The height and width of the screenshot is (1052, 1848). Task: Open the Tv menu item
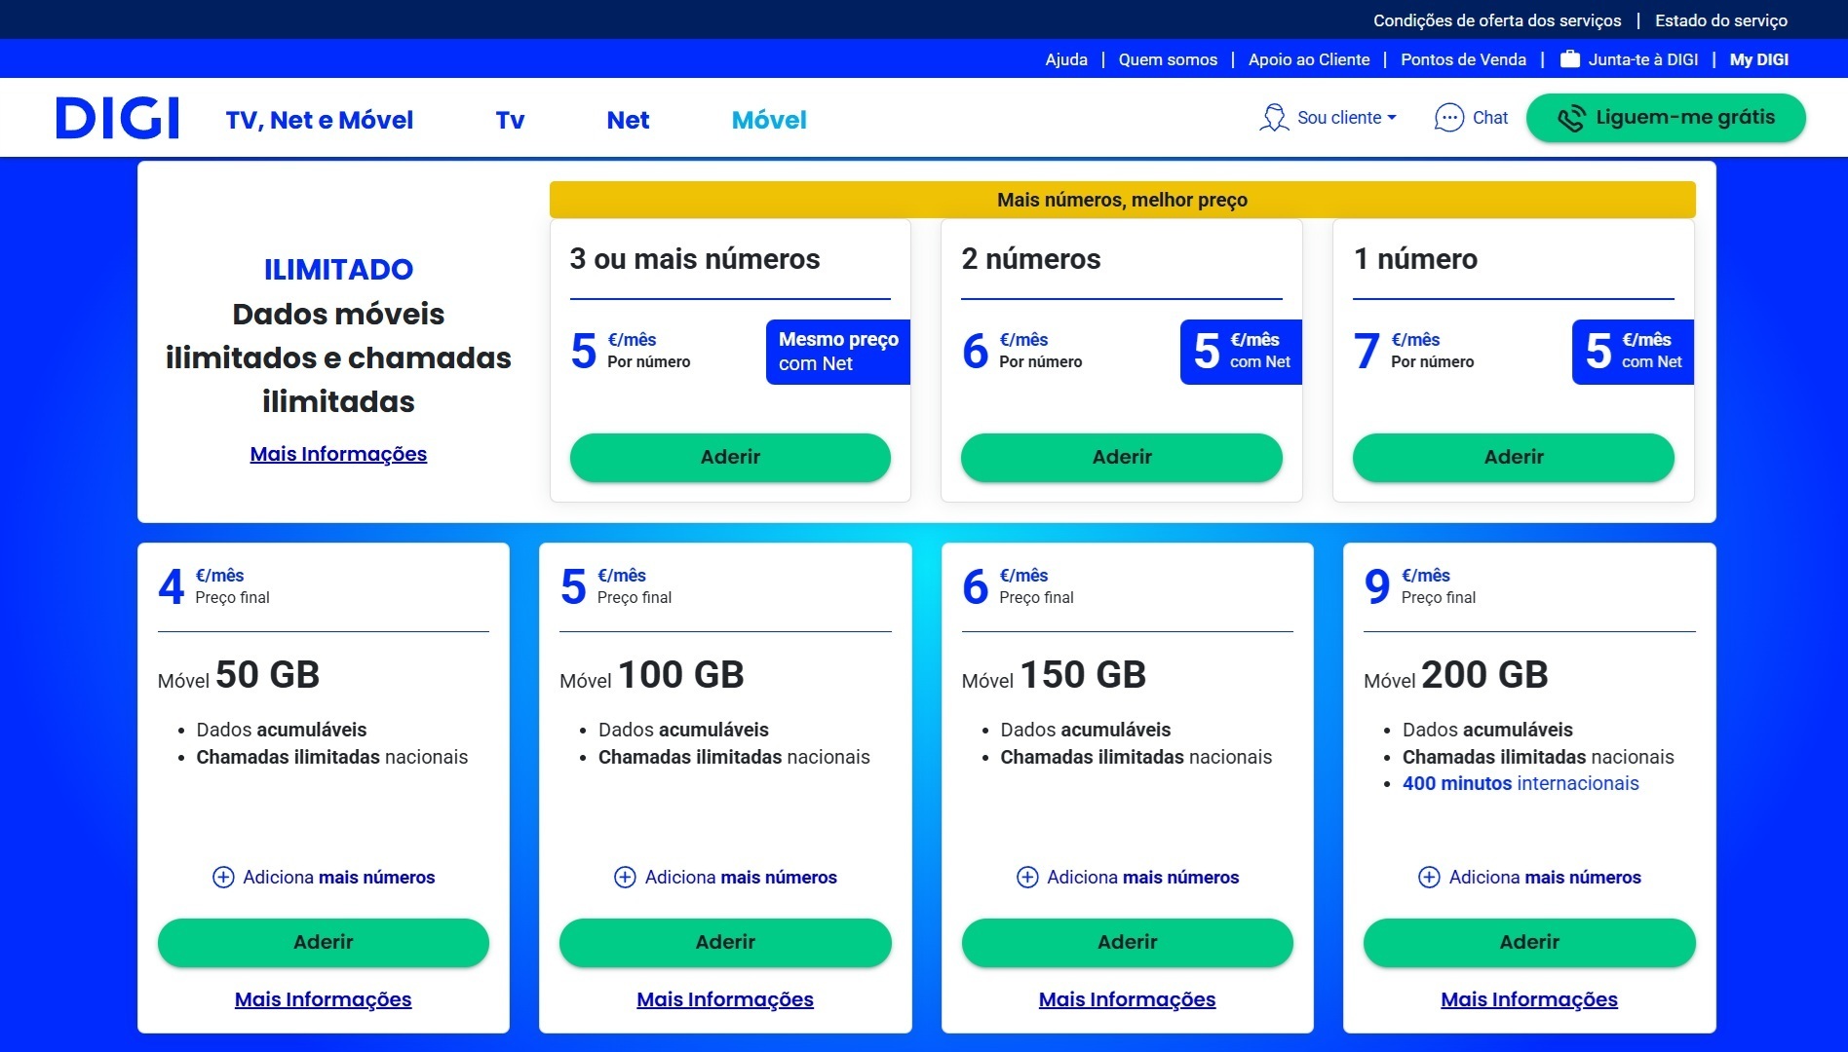click(510, 120)
